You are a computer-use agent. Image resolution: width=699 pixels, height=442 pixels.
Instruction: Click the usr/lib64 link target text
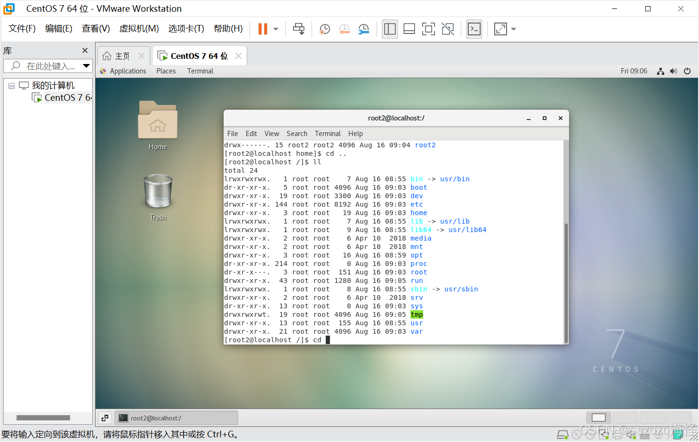pyautogui.click(x=467, y=230)
